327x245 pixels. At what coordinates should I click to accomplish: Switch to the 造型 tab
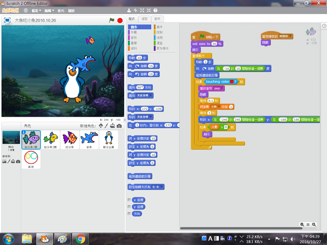(144, 19)
